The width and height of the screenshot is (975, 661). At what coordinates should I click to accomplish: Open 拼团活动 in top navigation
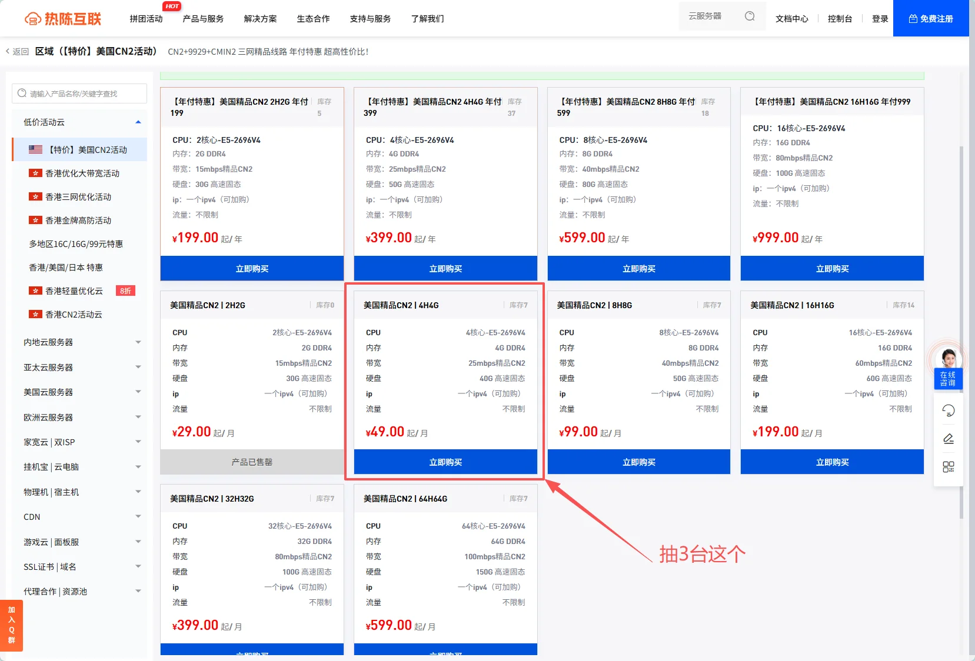tap(146, 19)
